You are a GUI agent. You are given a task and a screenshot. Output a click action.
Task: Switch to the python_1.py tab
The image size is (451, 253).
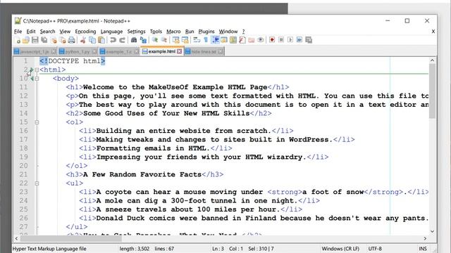point(78,51)
